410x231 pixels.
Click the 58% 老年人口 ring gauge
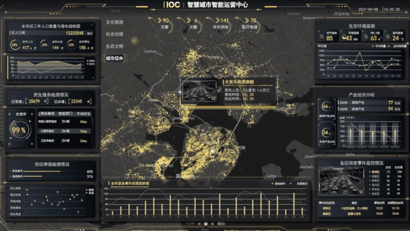(x=15, y=45)
